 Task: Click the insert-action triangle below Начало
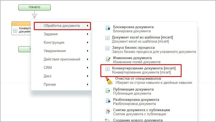coord(34,16)
